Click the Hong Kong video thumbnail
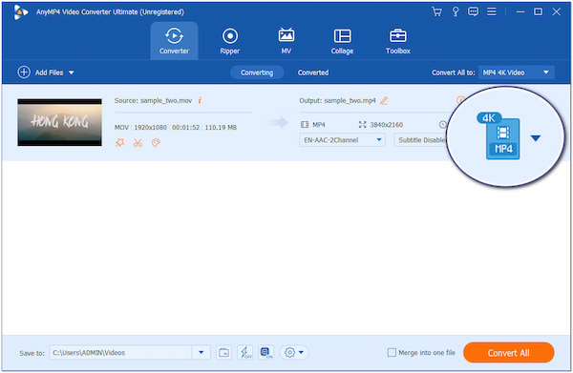Viewport: 573px width, 373px height. pyautogui.click(x=59, y=122)
